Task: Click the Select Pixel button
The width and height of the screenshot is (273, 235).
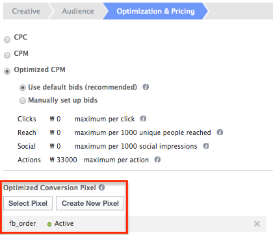Action: pyautogui.click(x=28, y=203)
